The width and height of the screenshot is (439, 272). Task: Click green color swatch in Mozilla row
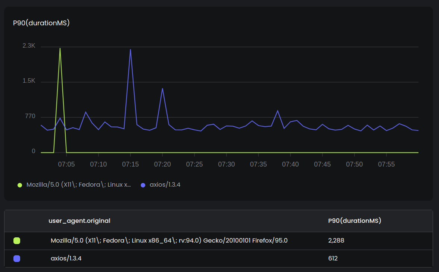click(17, 241)
